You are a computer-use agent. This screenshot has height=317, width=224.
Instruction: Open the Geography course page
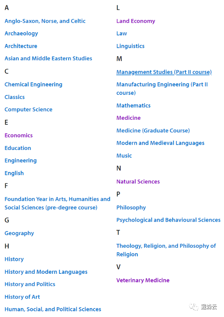pyautogui.click(x=19, y=233)
